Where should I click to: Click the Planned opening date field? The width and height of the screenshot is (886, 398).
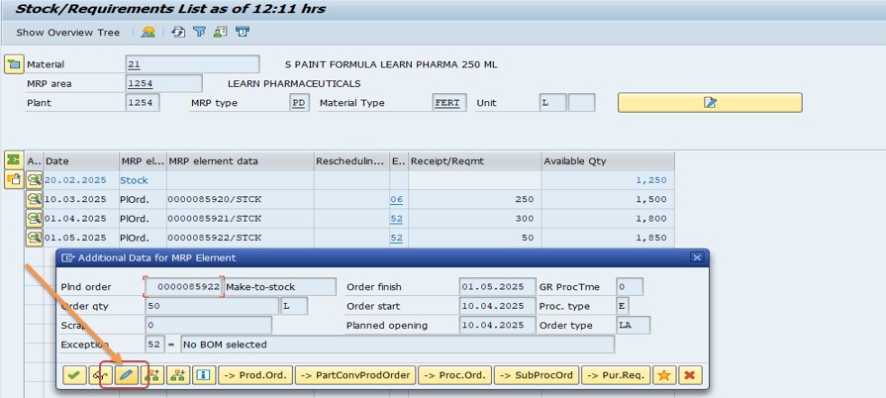click(497, 325)
